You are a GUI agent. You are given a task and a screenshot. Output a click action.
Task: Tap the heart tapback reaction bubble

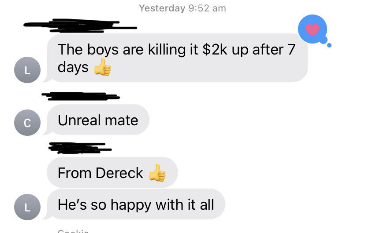[313, 29]
